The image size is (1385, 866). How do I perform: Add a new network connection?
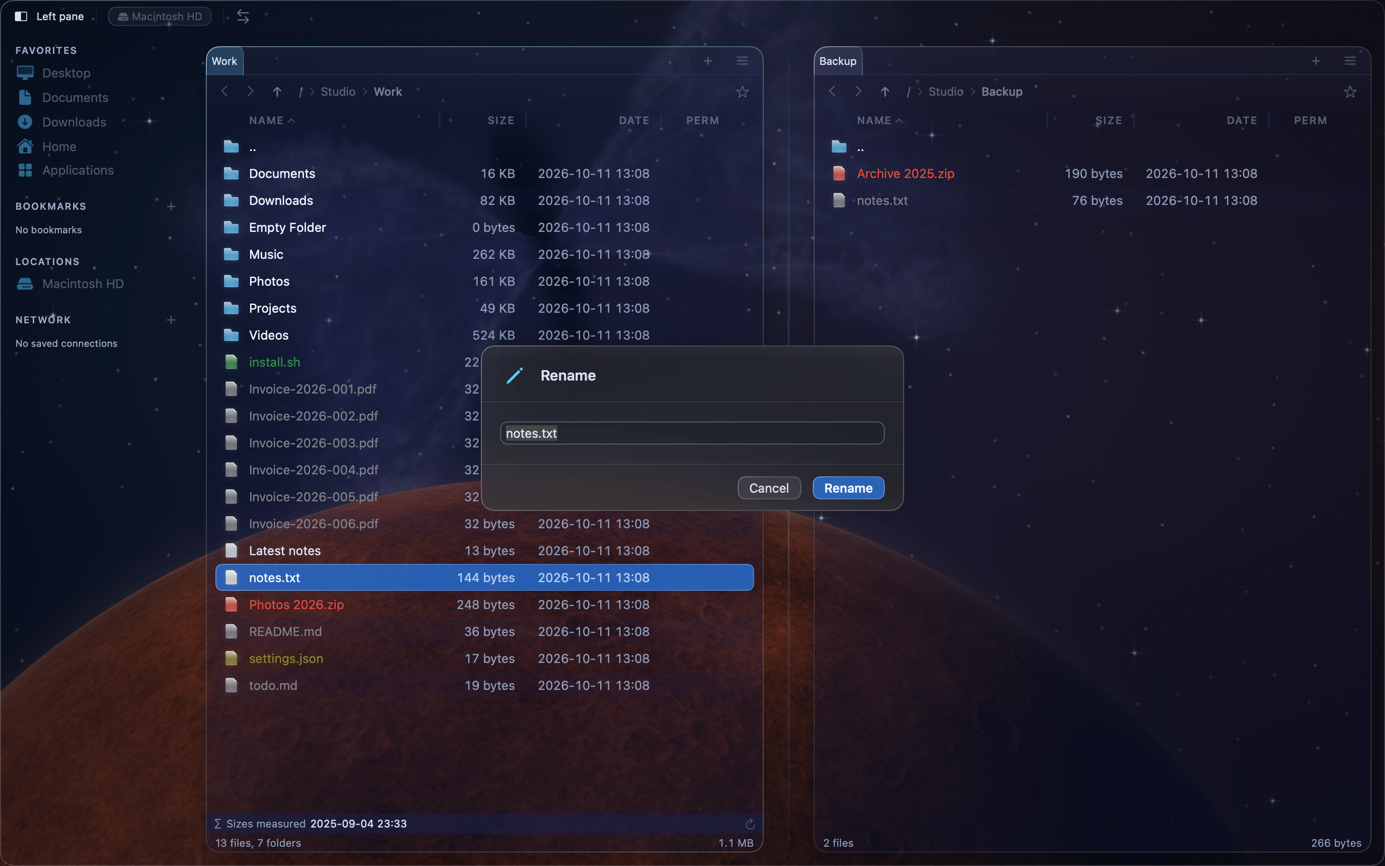pos(171,319)
